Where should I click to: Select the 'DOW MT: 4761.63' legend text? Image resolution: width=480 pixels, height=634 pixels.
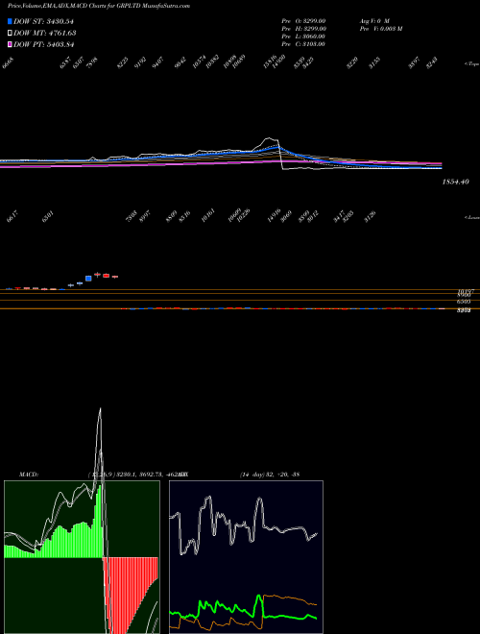45,34
